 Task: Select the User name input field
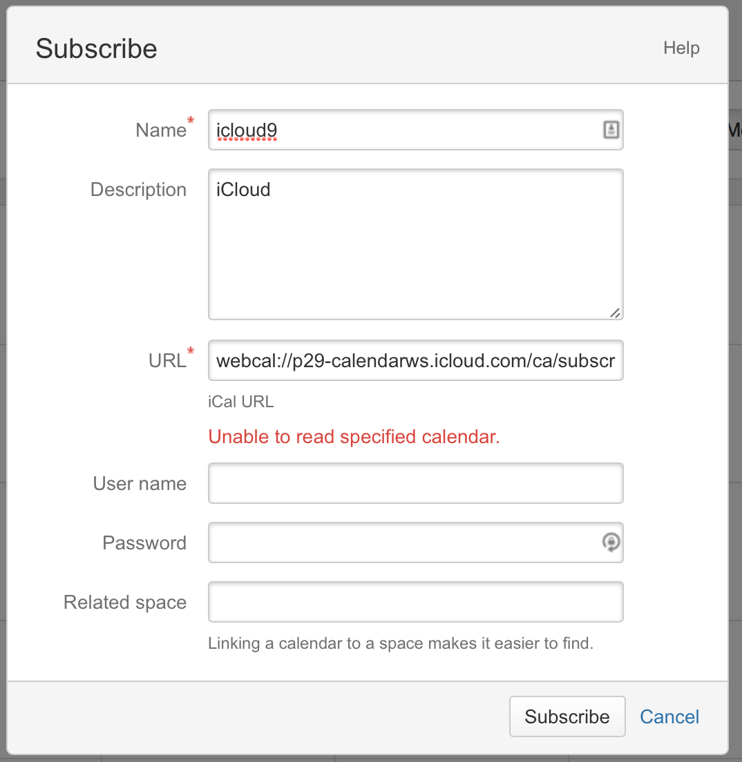[415, 483]
